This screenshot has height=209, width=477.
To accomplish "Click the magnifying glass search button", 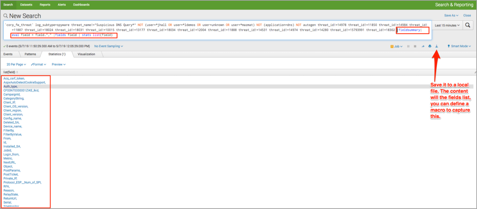I will pyautogui.click(x=468, y=25).
